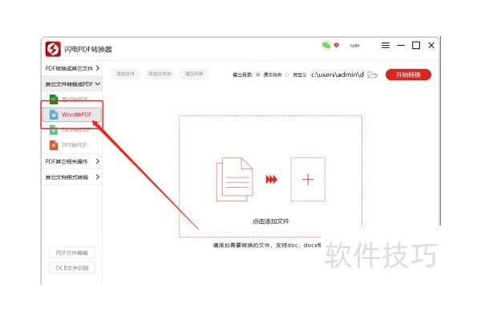Open the WeChat contact icon
The image size is (481, 321).
click(326, 46)
